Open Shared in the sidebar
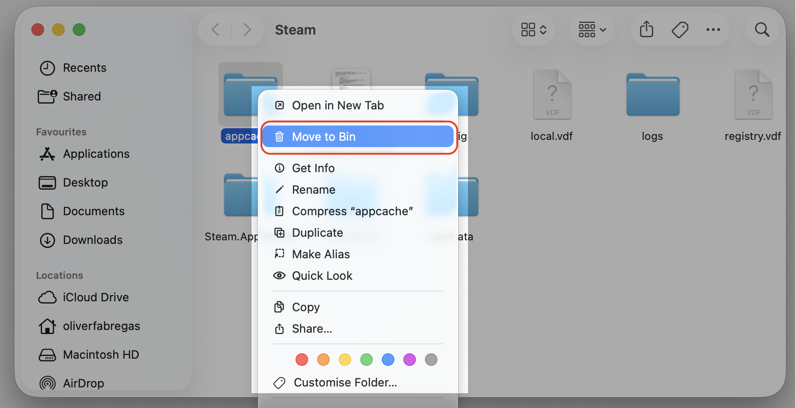Viewport: 795px width, 408px height. click(x=70, y=96)
